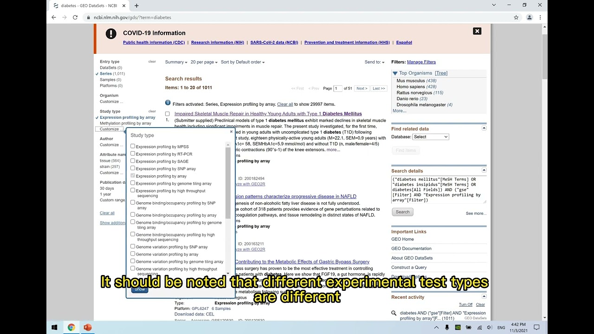The image size is (594, 334).
Task: Open the Send to dropdown
Action: coord(374,62)
